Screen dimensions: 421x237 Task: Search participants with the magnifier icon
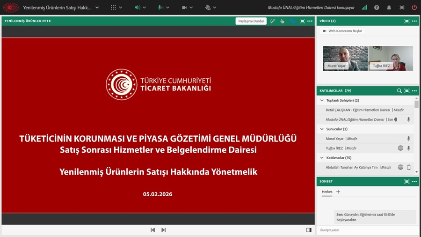coord(399,91)
